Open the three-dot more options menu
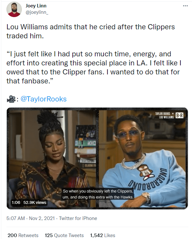 [185, 6]
